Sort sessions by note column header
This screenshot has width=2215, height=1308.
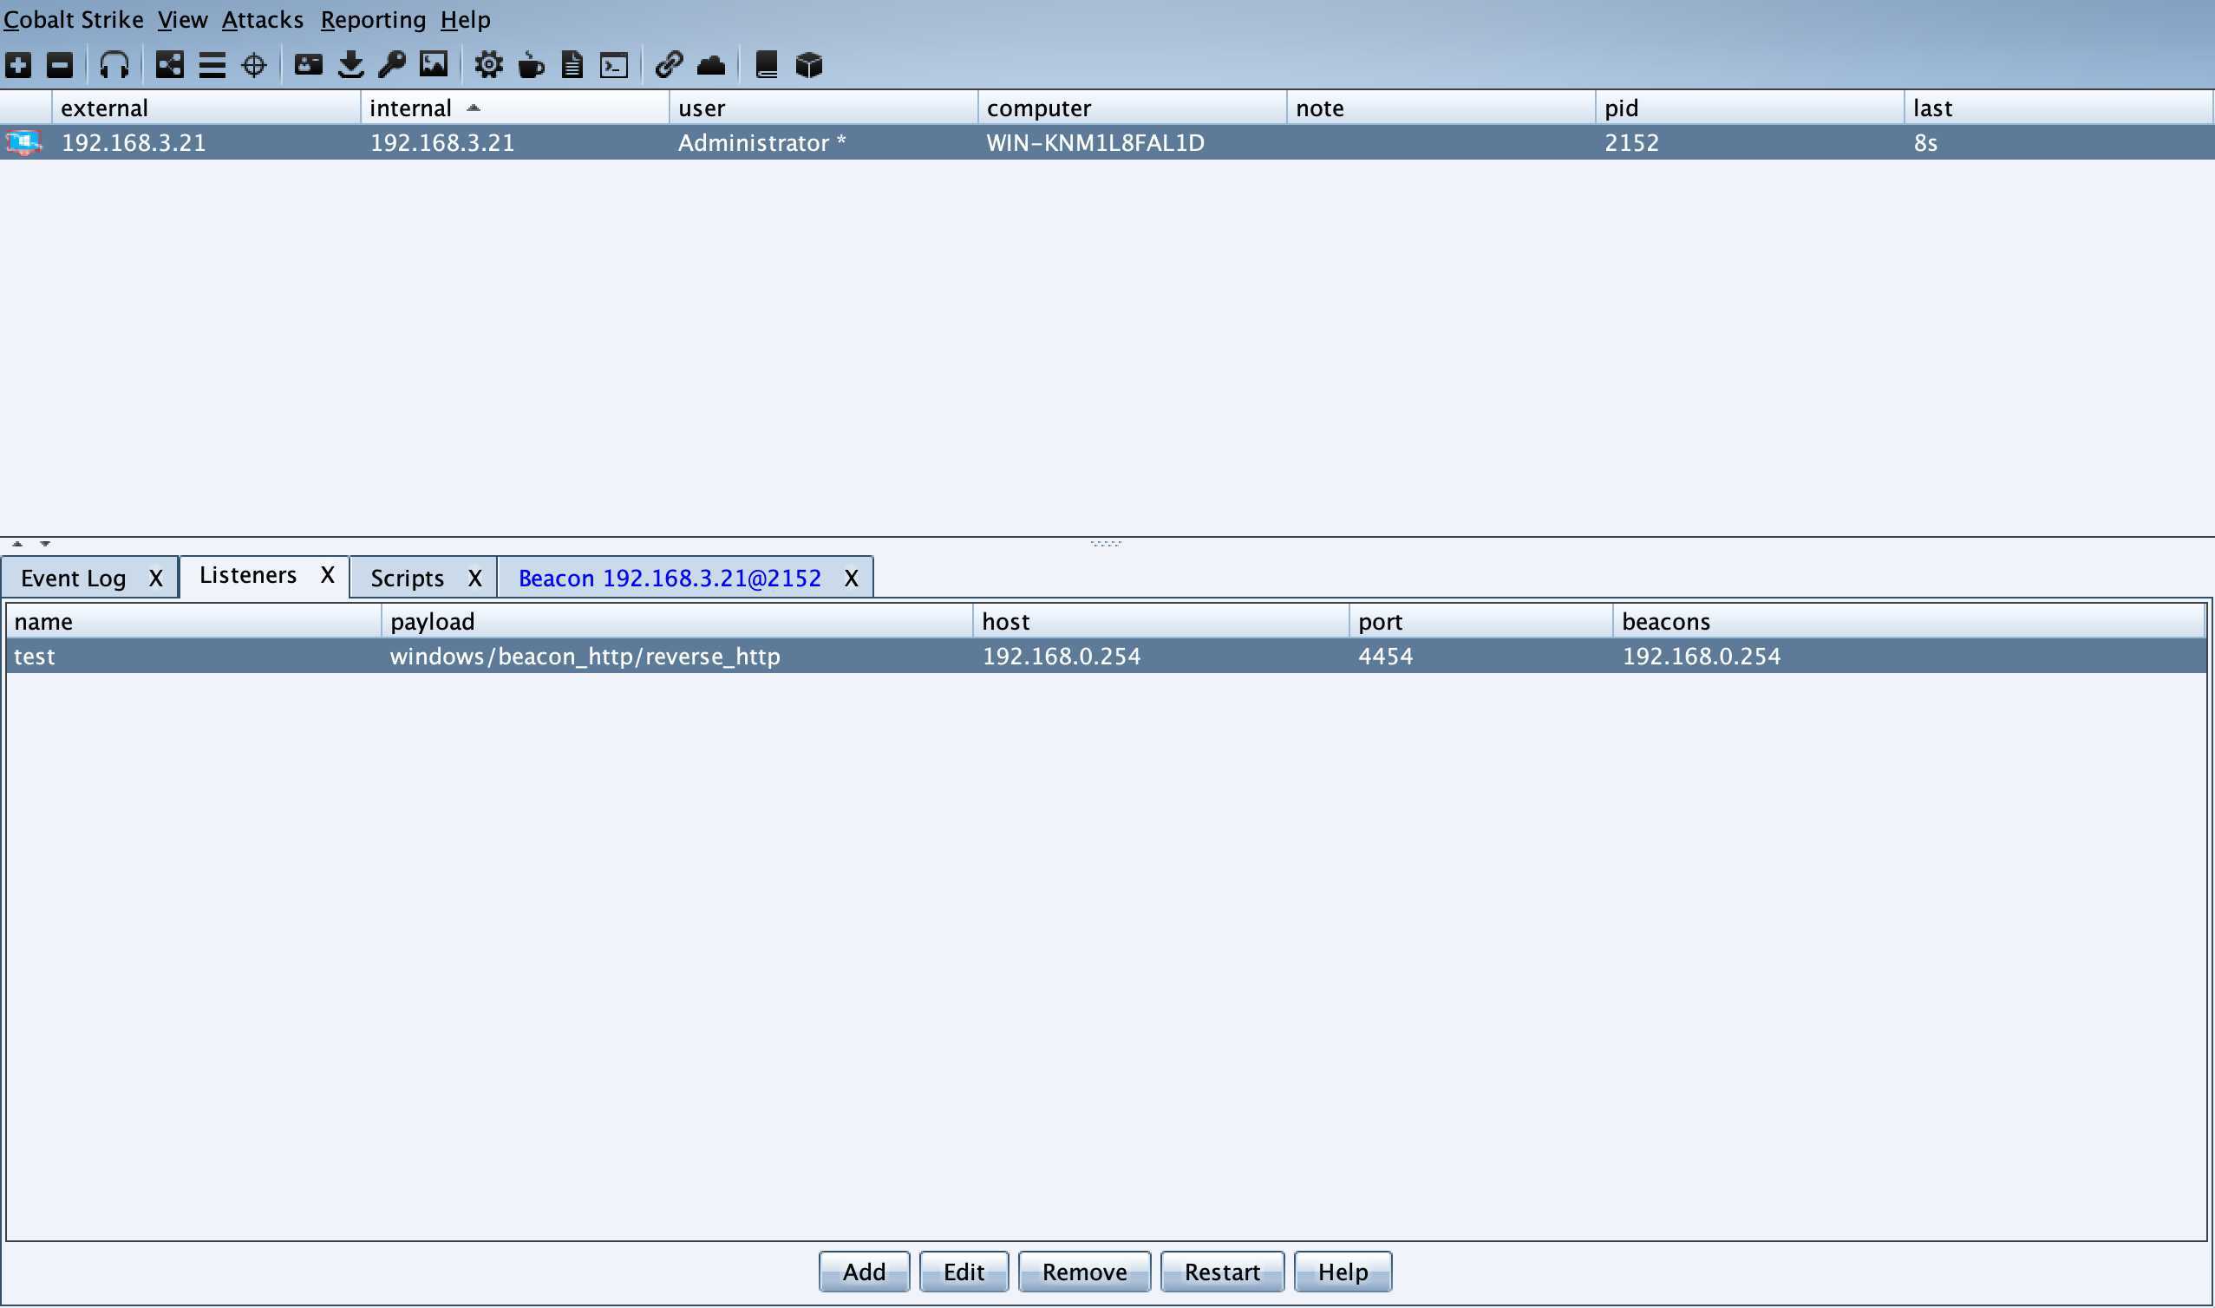point(1441,108)
